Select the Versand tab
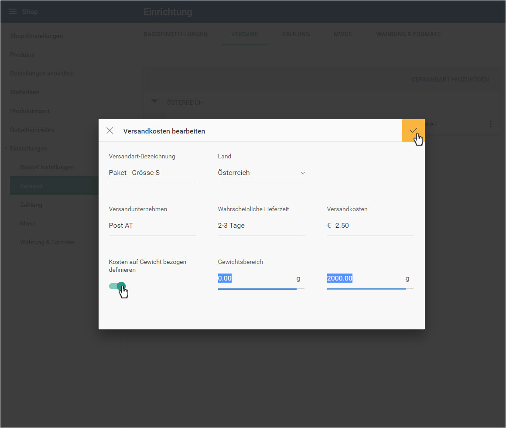The width and height of the screenshot is (506, 428). tap(245, 34)
